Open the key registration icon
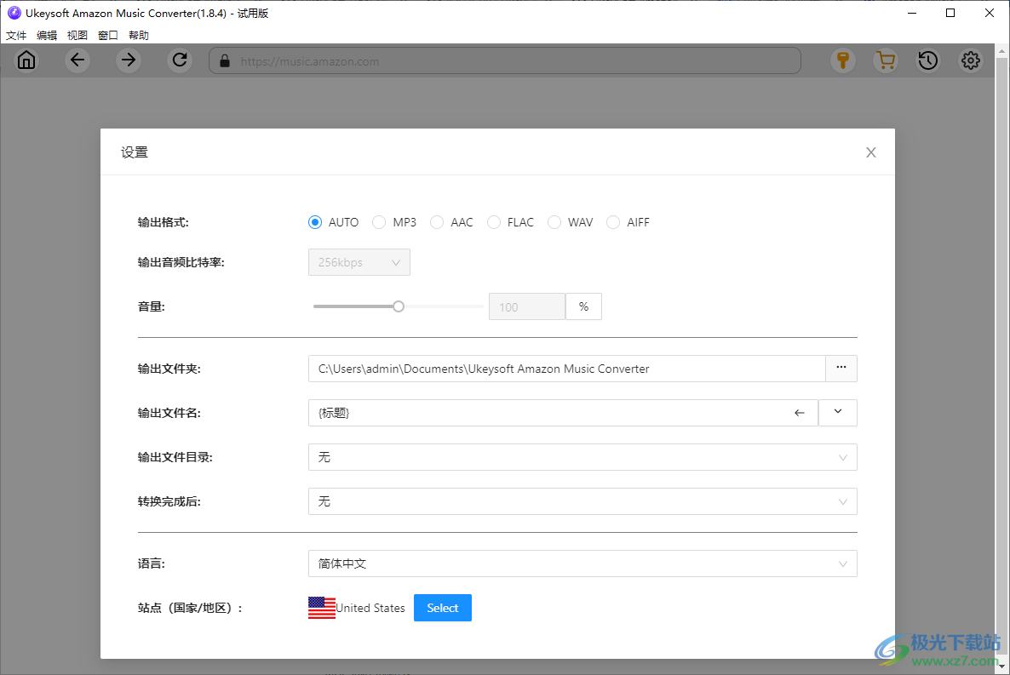1010x675 pixels. click(842, 60)
